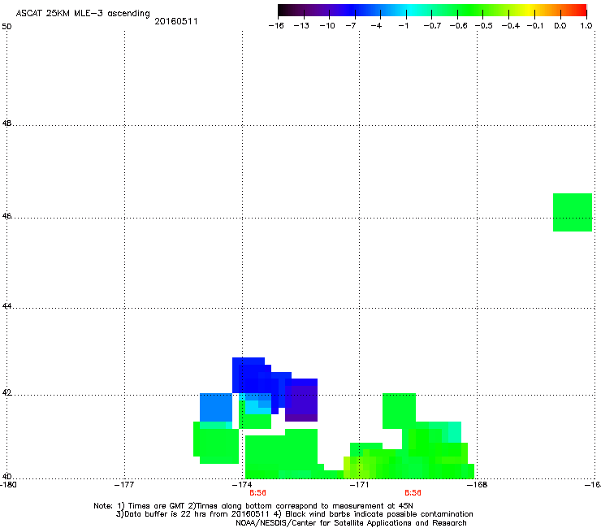Click the longitude label -180
The width and height of the screenshot is (601, 528).
(8, 485)
